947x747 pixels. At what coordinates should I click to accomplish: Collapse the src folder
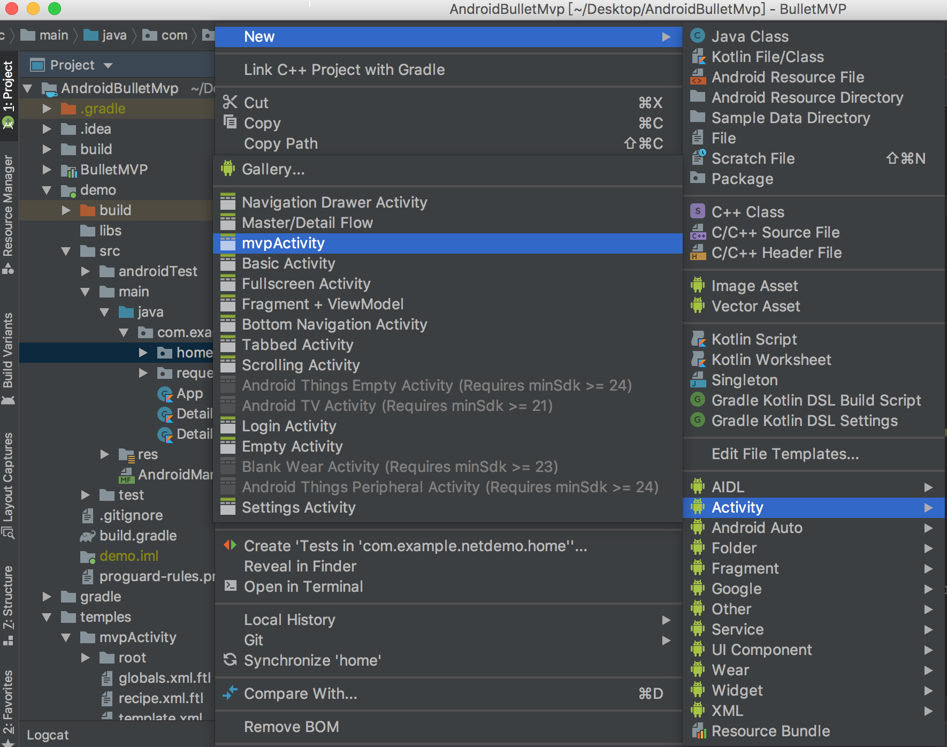tap(66, 251)
